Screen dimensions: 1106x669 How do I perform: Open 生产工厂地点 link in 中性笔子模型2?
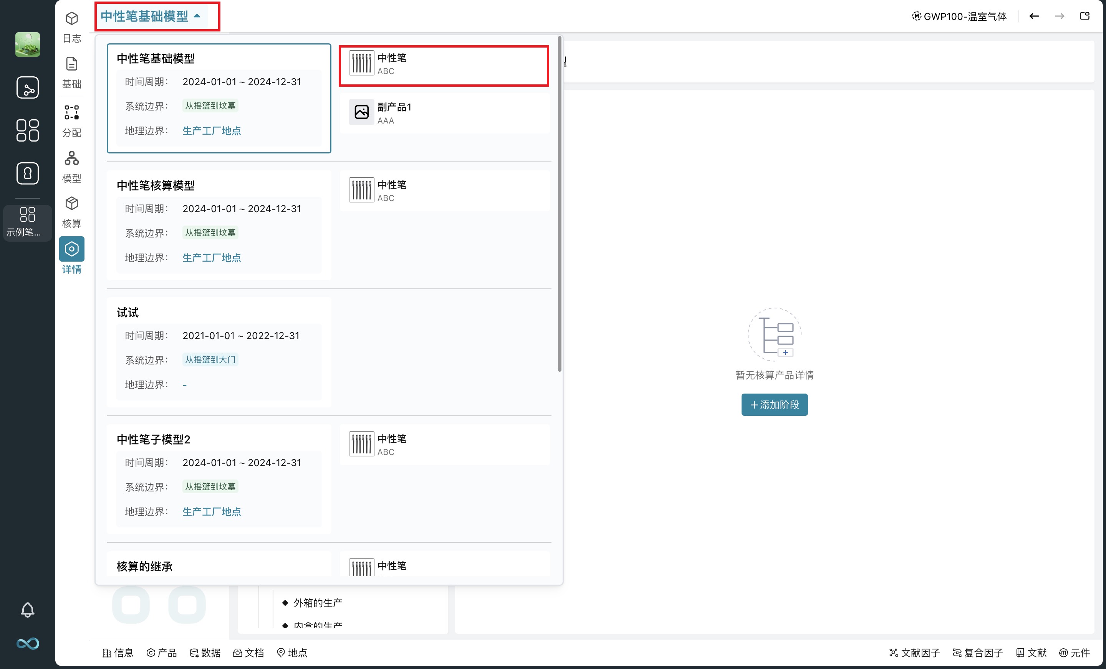coord(212,512)
